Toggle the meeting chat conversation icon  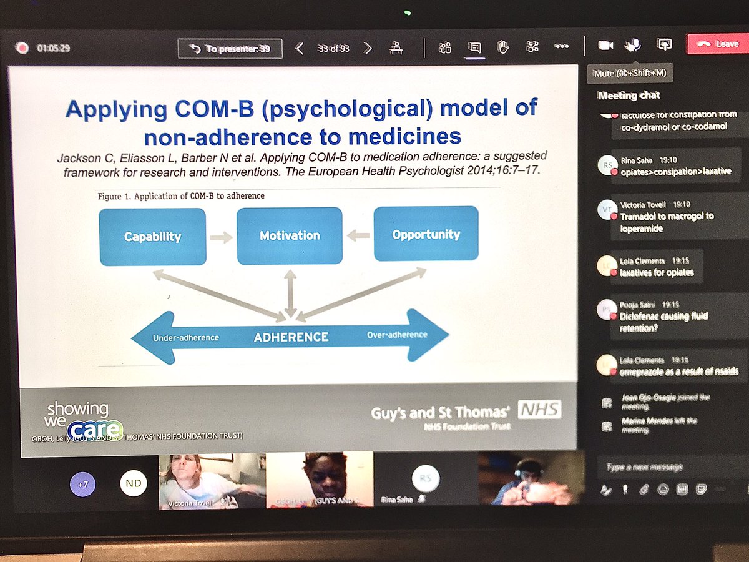(x=475, y=47)
